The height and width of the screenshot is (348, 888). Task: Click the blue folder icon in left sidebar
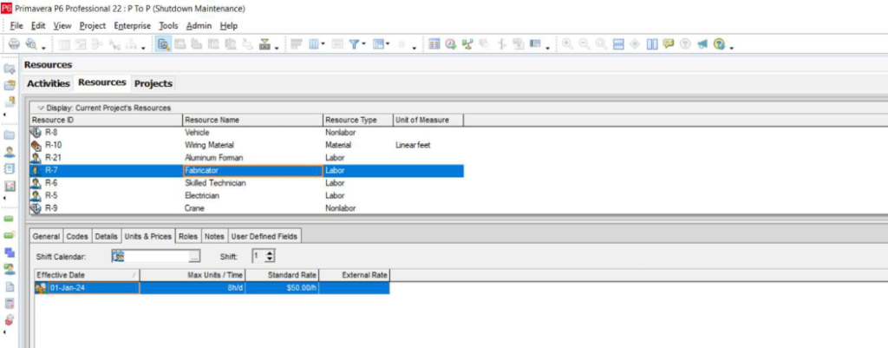(10, 135)
